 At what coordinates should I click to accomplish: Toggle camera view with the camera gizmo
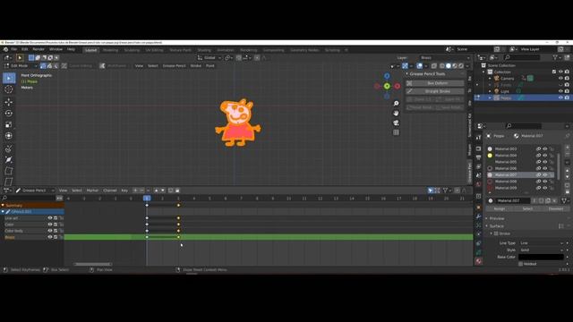[396, 123]
